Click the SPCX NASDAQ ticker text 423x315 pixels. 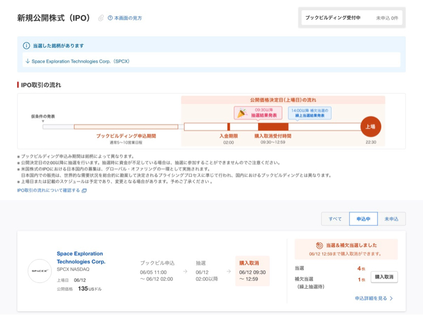73,269
